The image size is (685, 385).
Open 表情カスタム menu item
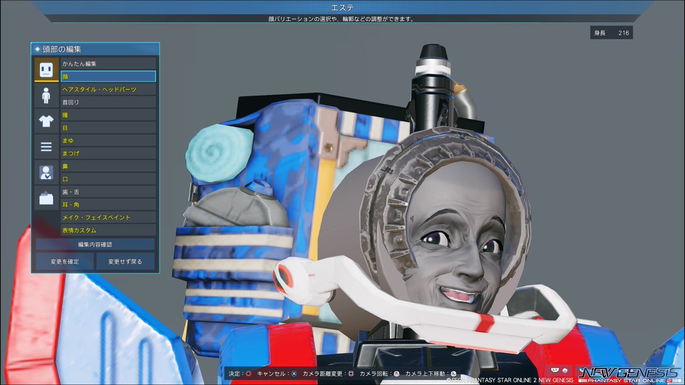(108, 230)
